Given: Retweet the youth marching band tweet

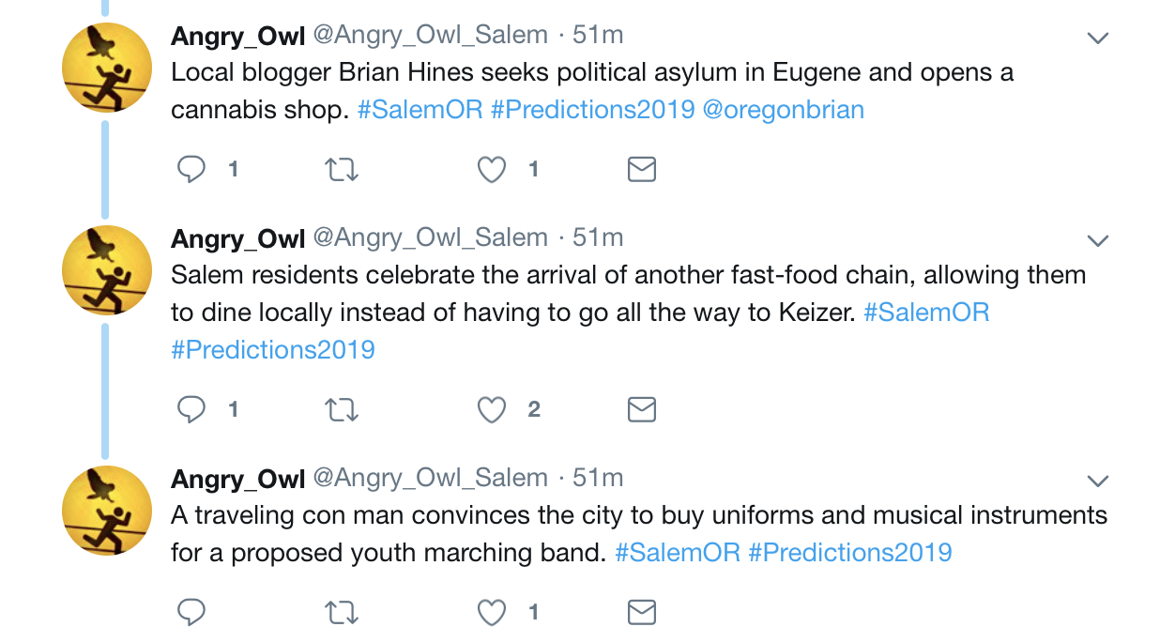Looking at the screenshot, I should (341, 613).
